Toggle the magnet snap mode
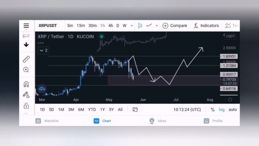This screenshot has width=259, height=146. 26,84
